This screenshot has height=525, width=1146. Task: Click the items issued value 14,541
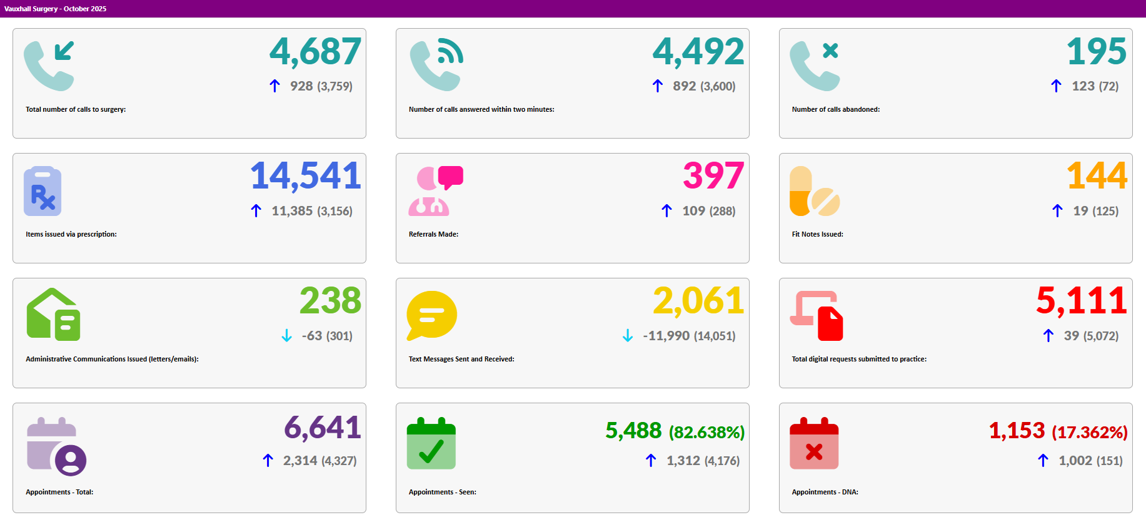pos(306,176)
